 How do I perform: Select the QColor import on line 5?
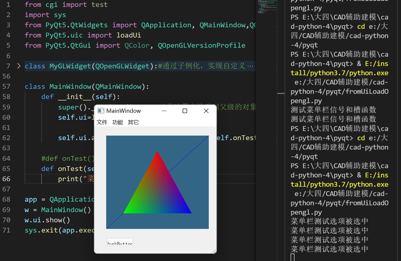pos(137,45)
